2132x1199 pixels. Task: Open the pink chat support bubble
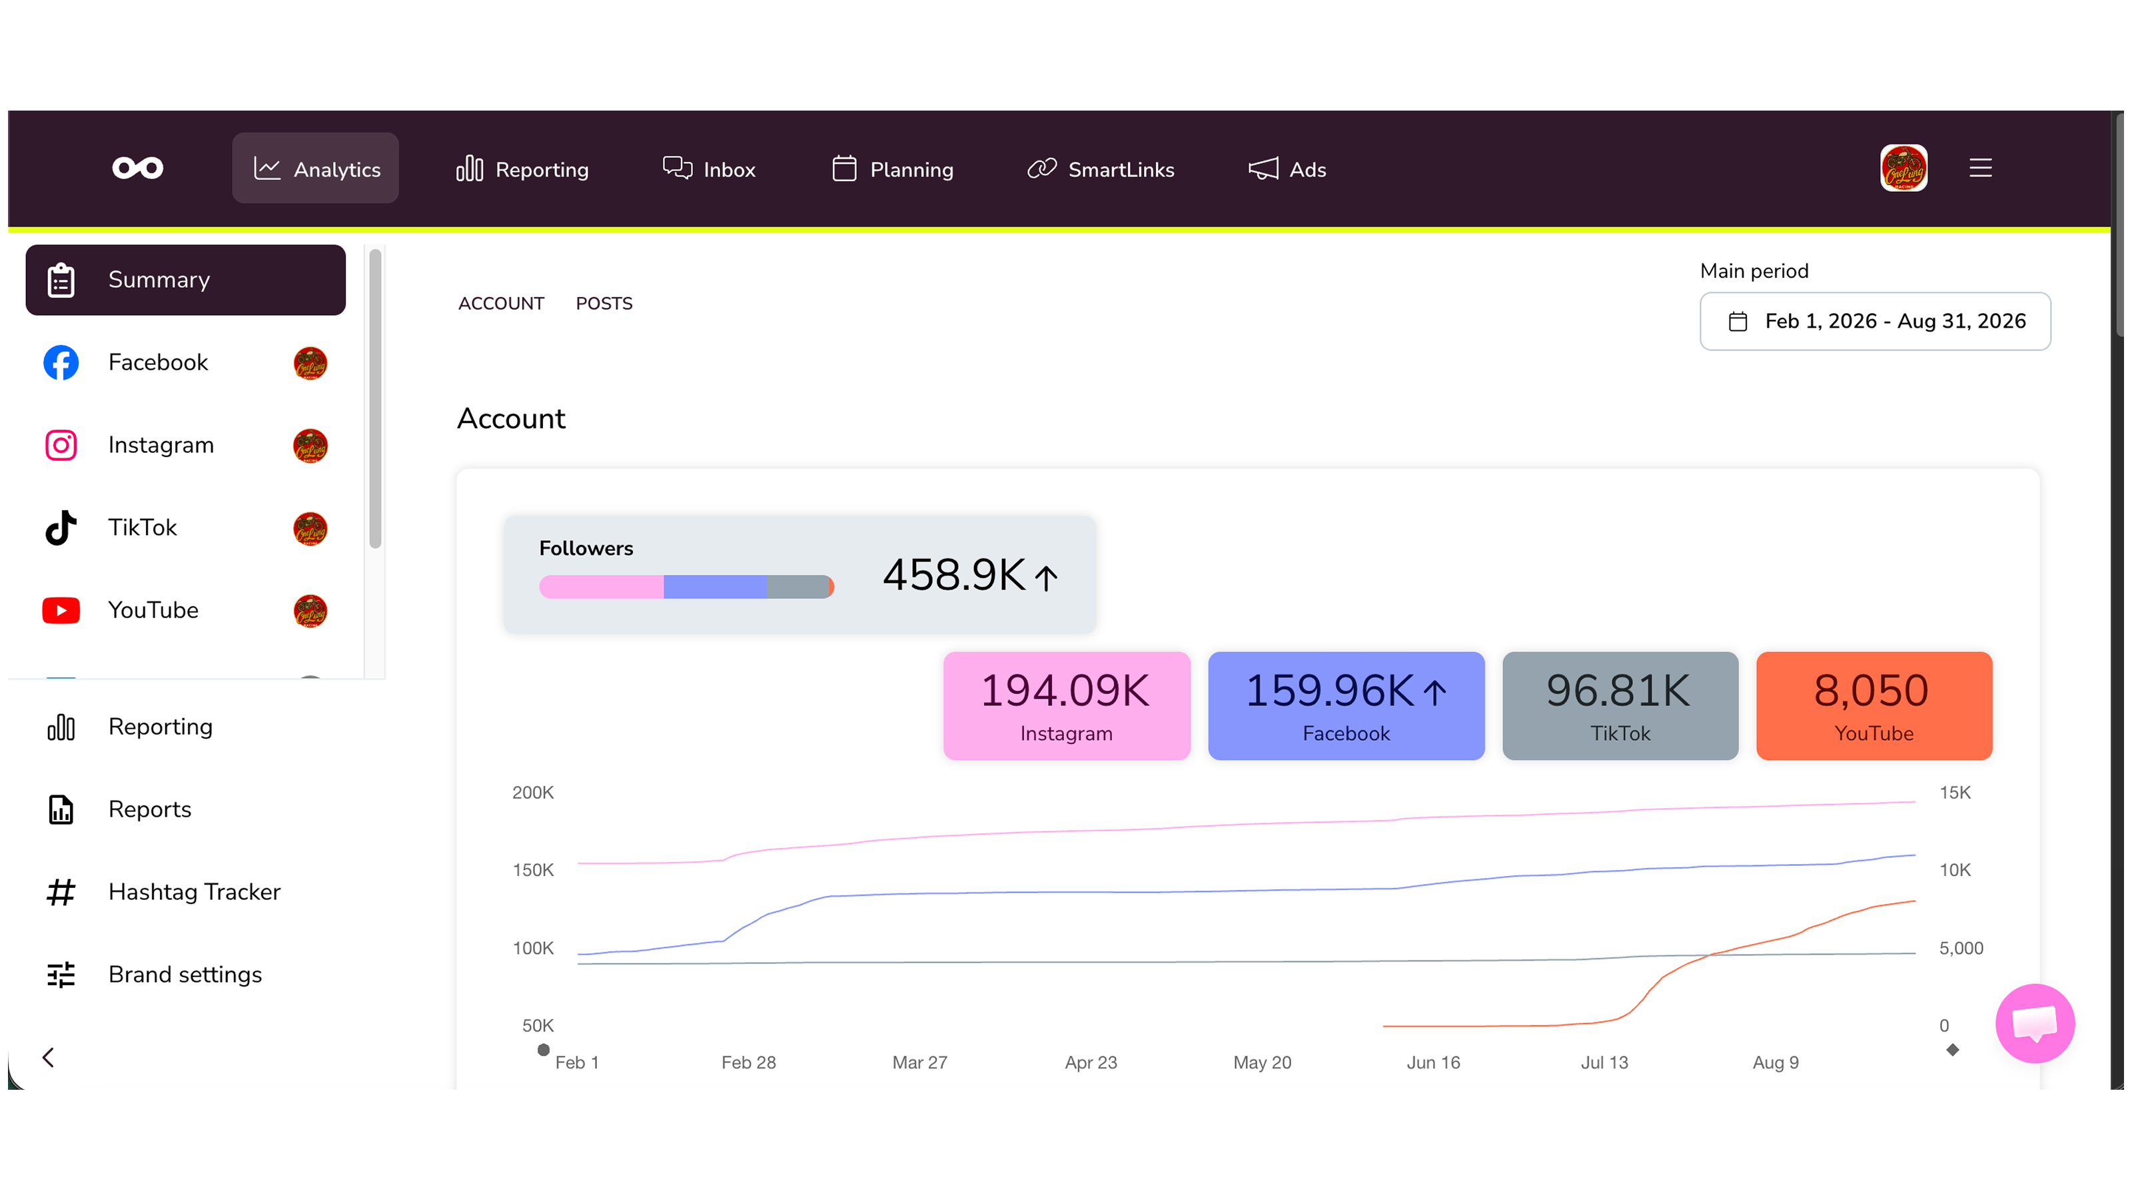click(x=2035, y=1024)
